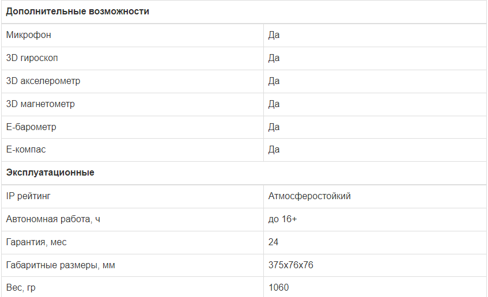This screenshot has width=488, height=297.
Task: Select the 'Да' value in E-компас row
Action: click(274, 150)
